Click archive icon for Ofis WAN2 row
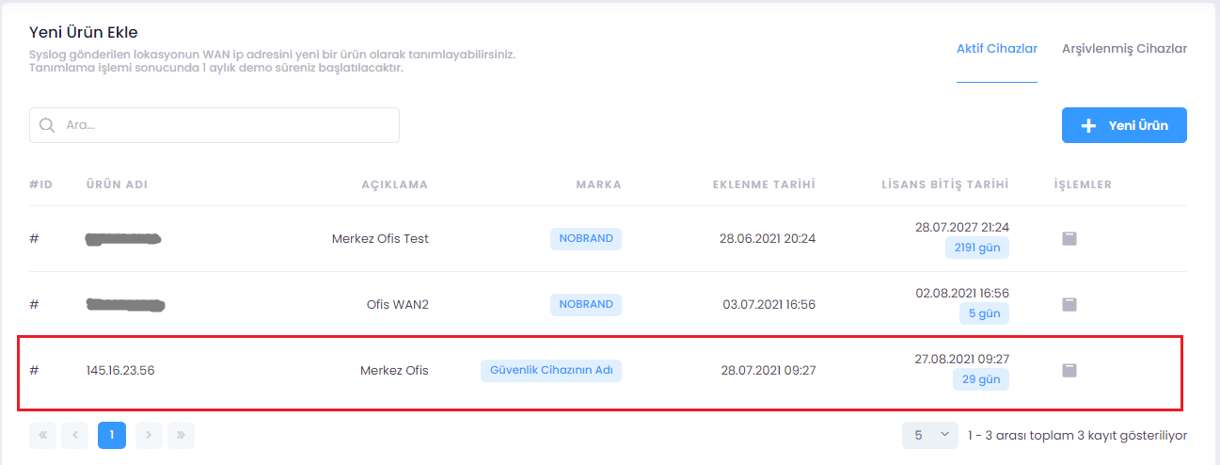Image resolution: width=1220 pixels, height=465 pixels. (1069, 305)
